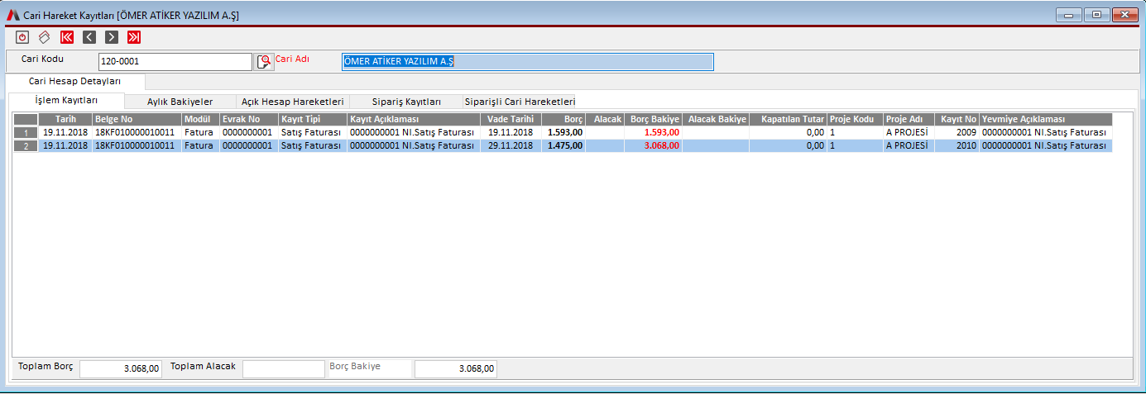Click Kapatılan Tutar 0,00 in row 1
Viewport: 1146px width, 394px height.
click(x=789, y=132)
